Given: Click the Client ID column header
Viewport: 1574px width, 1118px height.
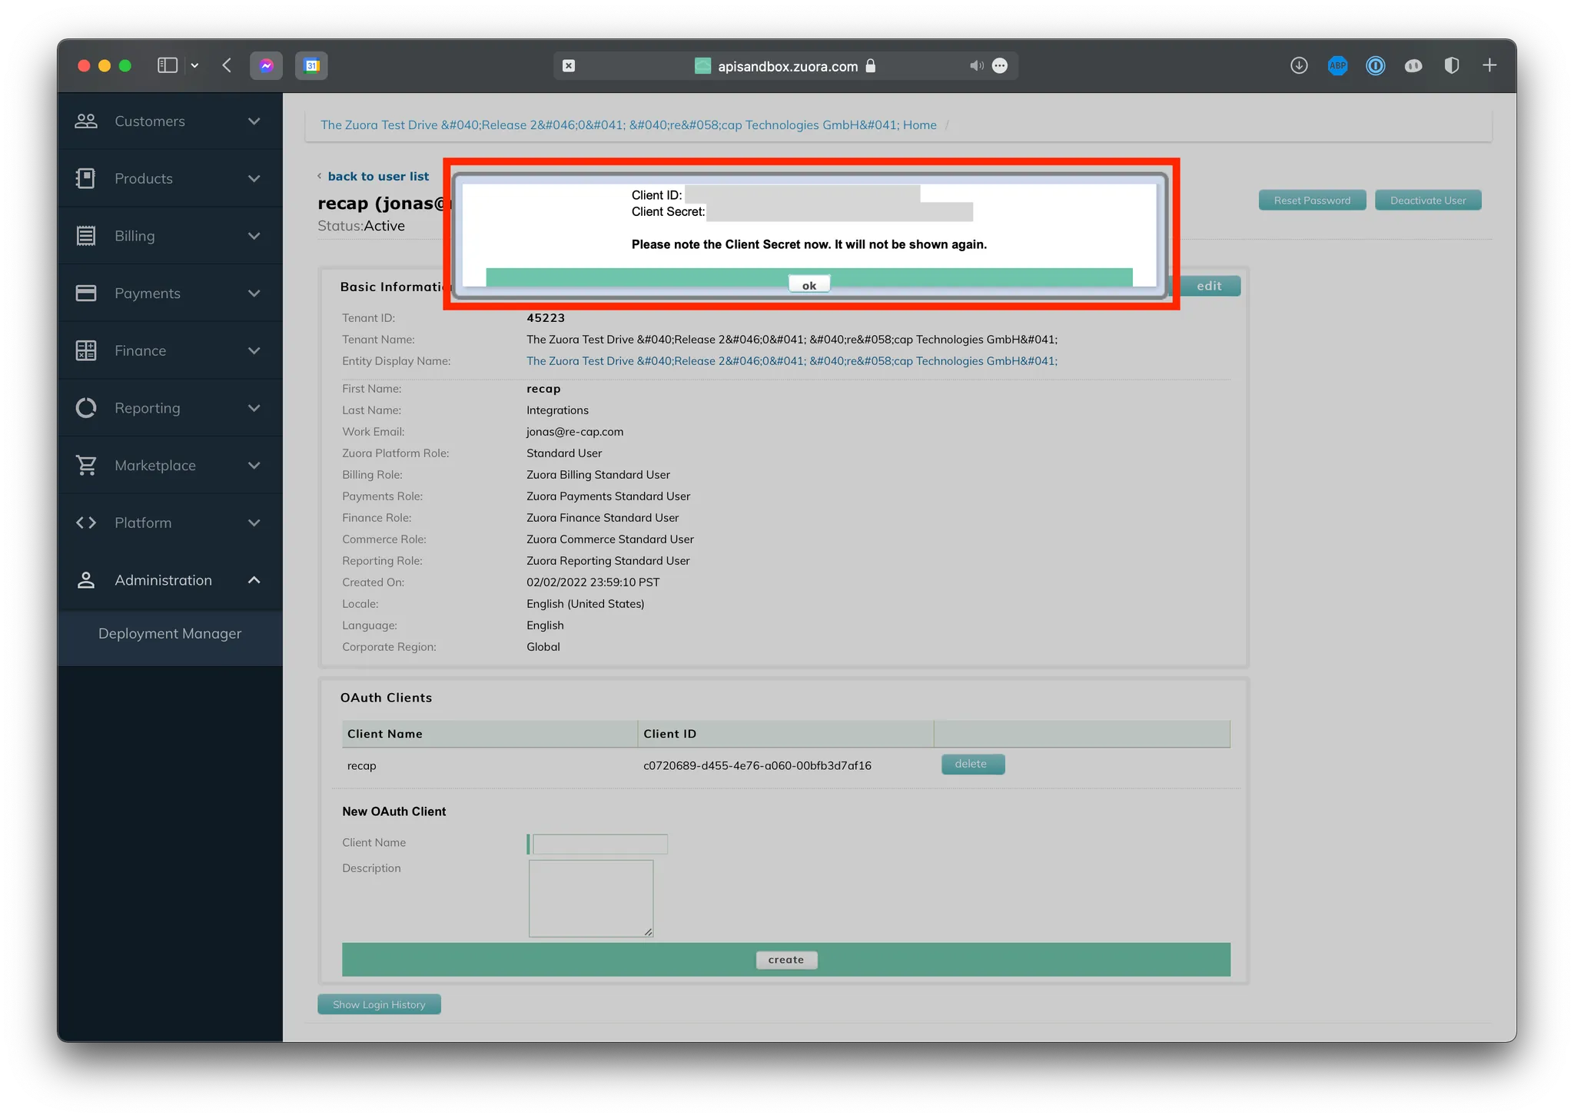Looking at the screenshot, I should pyautogui.click(x=785, y=734).
